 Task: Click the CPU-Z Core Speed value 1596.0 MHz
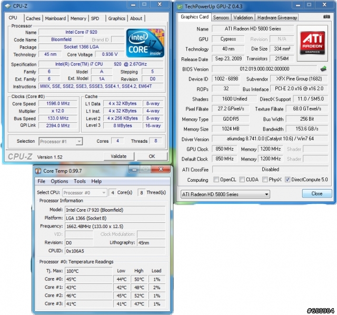click(58, 104)
